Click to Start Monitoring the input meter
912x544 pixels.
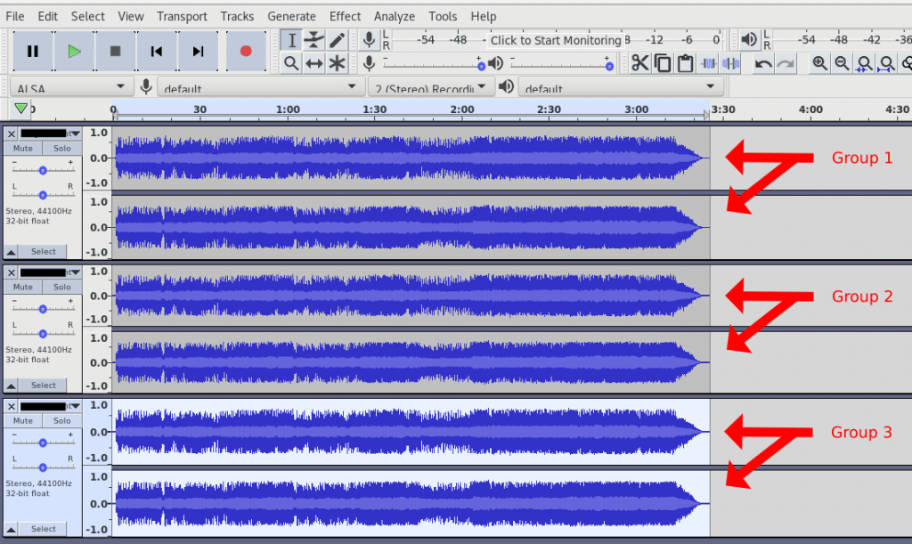tap(552, 40)
